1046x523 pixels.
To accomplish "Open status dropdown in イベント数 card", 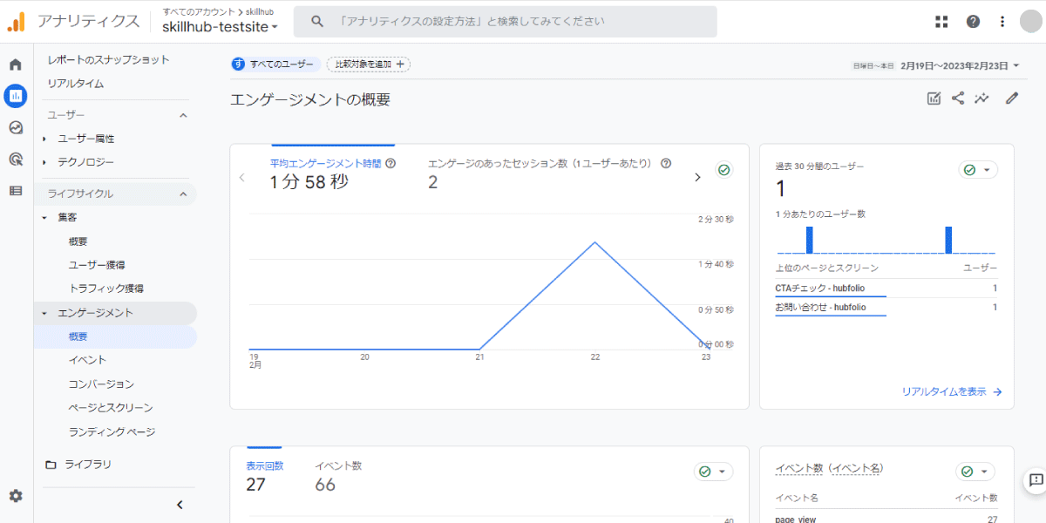I will click(975, 472).
